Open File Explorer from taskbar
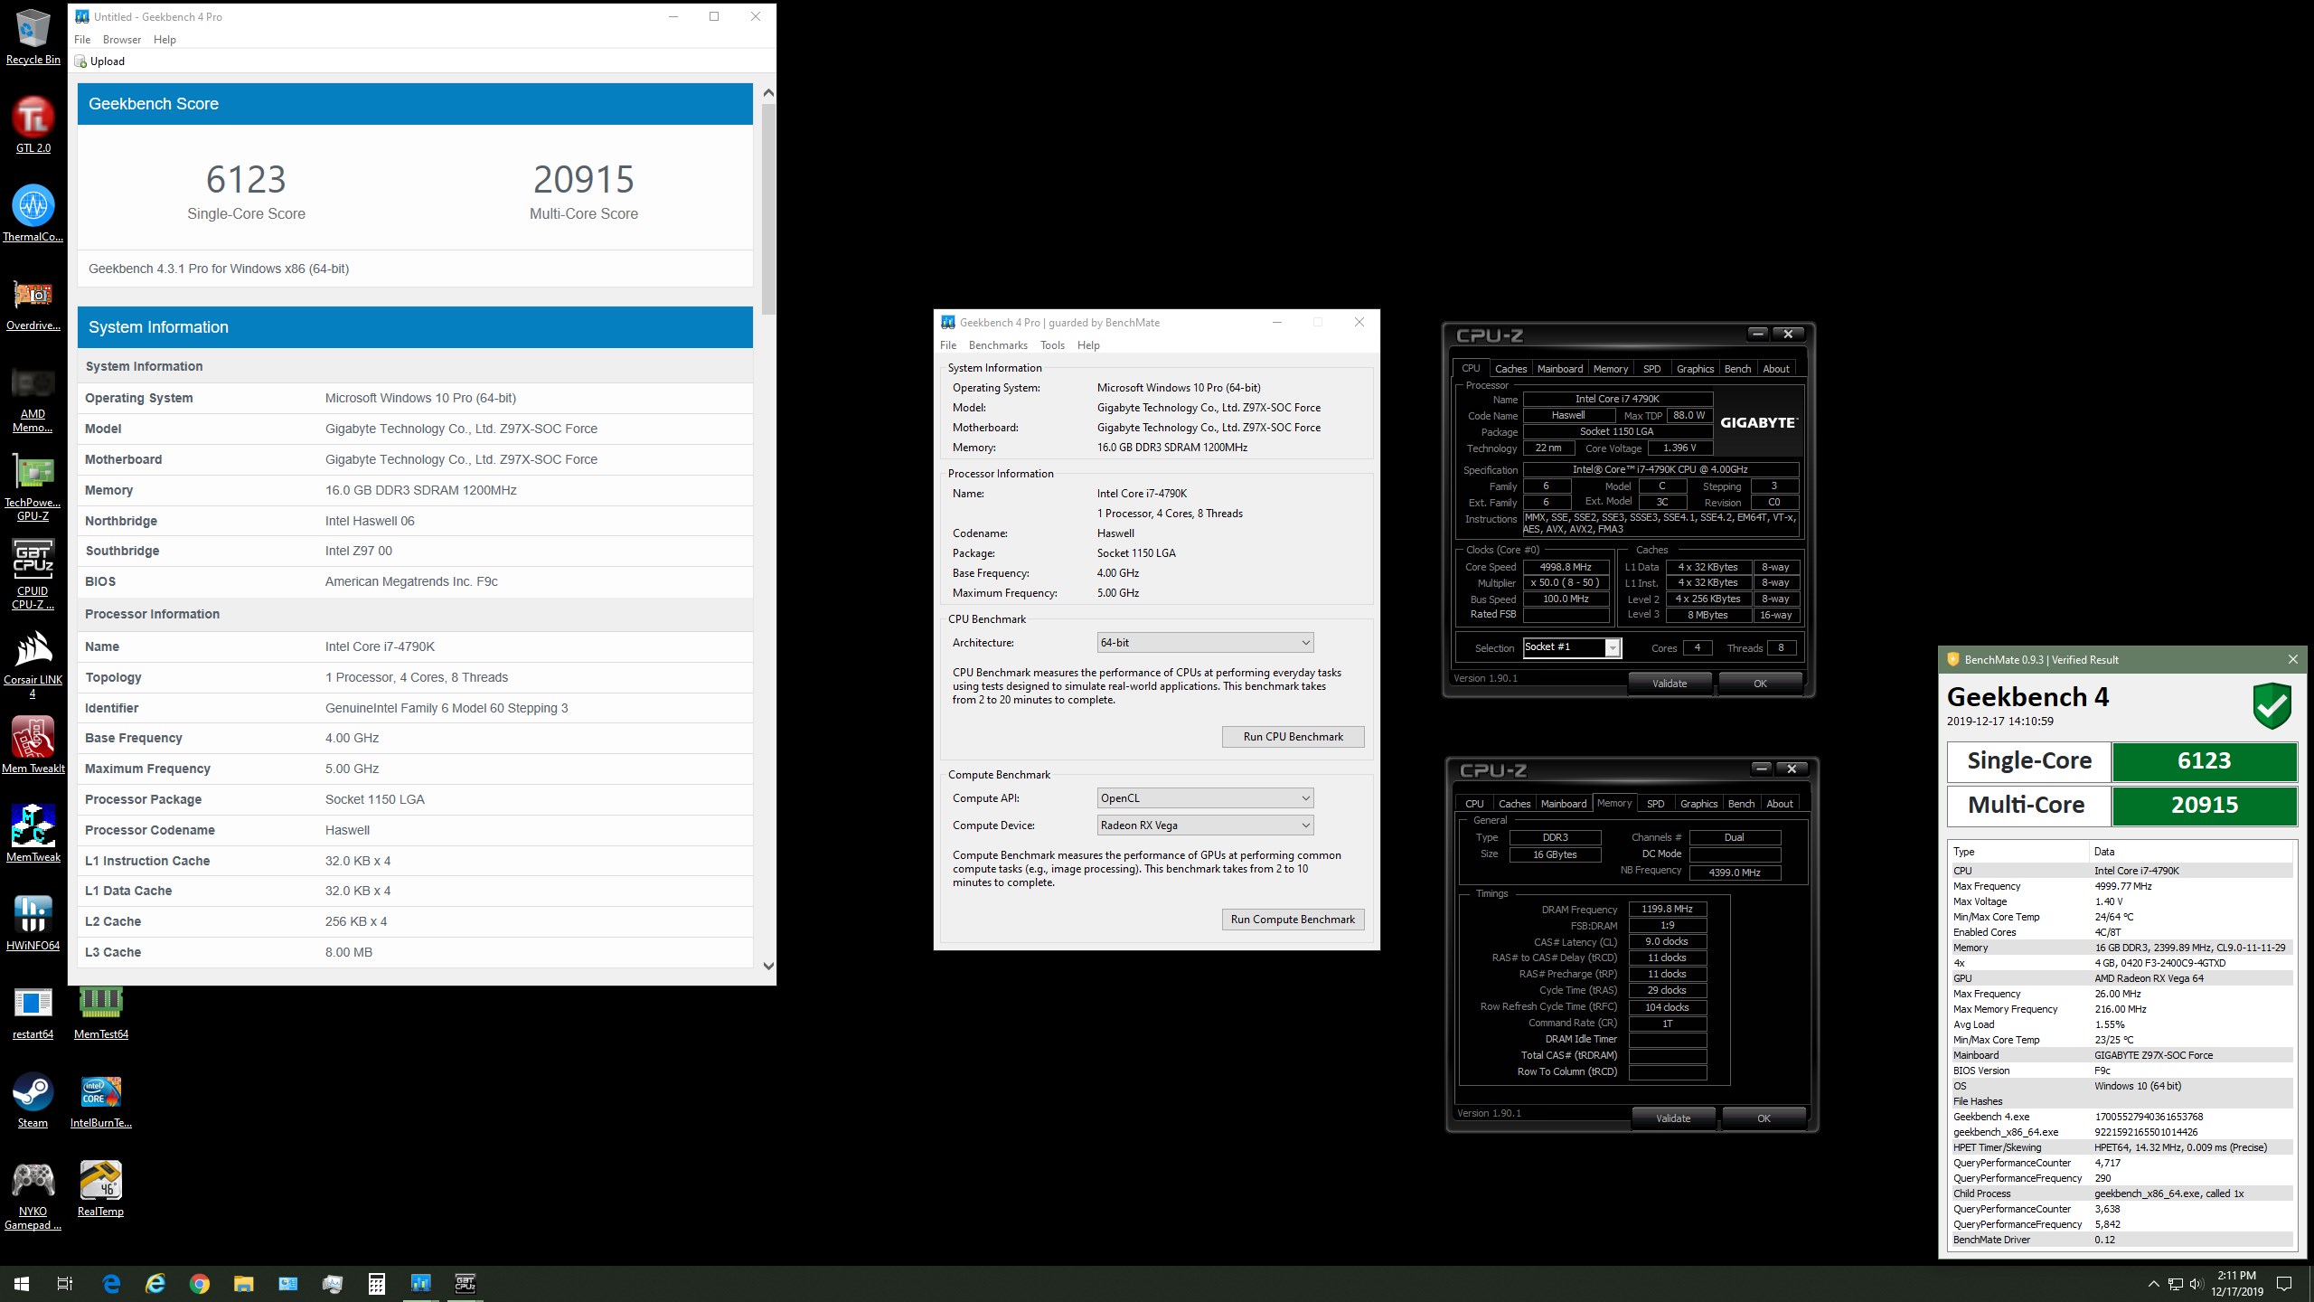 [244, 1283]
